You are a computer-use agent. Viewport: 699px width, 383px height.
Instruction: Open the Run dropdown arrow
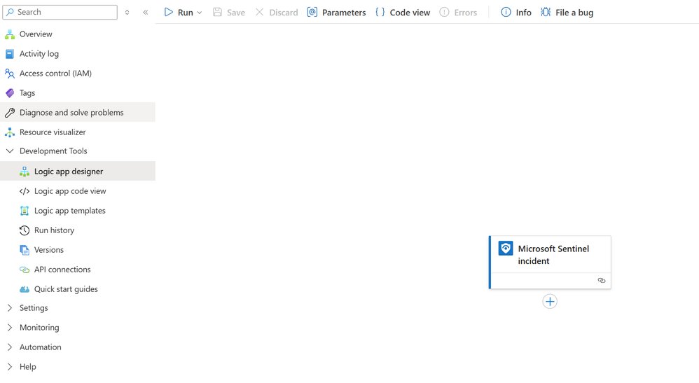(200, 13)
